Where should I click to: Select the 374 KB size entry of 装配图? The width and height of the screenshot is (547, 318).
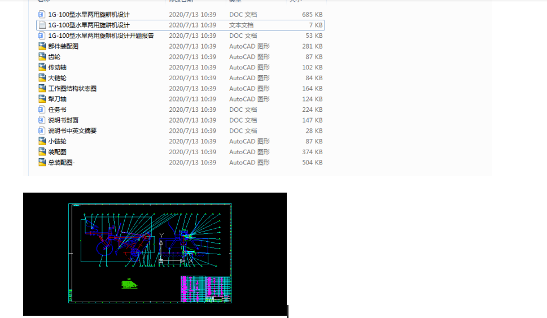312,152
